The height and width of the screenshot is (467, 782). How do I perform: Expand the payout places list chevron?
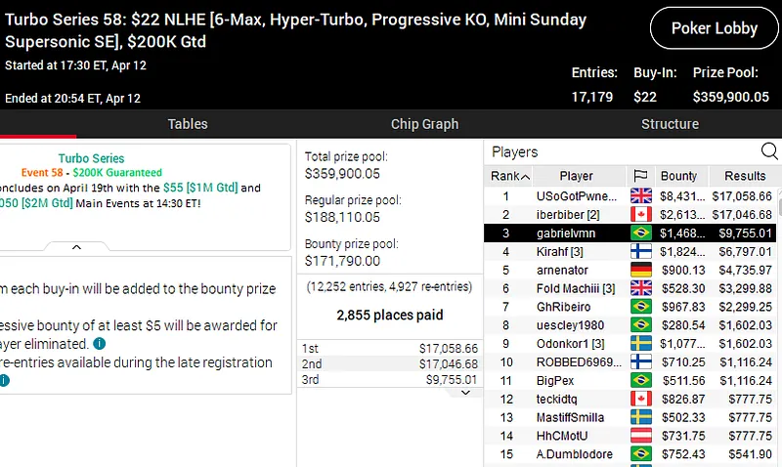tap(465, 392)
